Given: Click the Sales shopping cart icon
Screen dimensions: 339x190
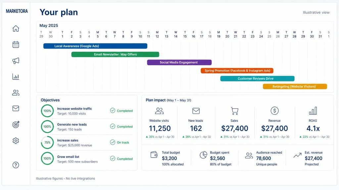Looking at the screenshot, I should coord(234,111).
